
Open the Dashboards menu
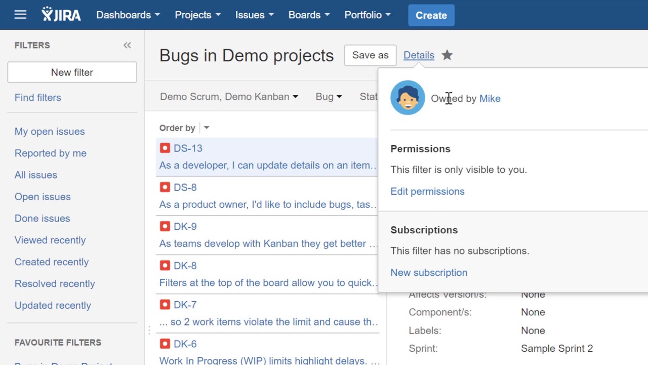click(128, 15)
